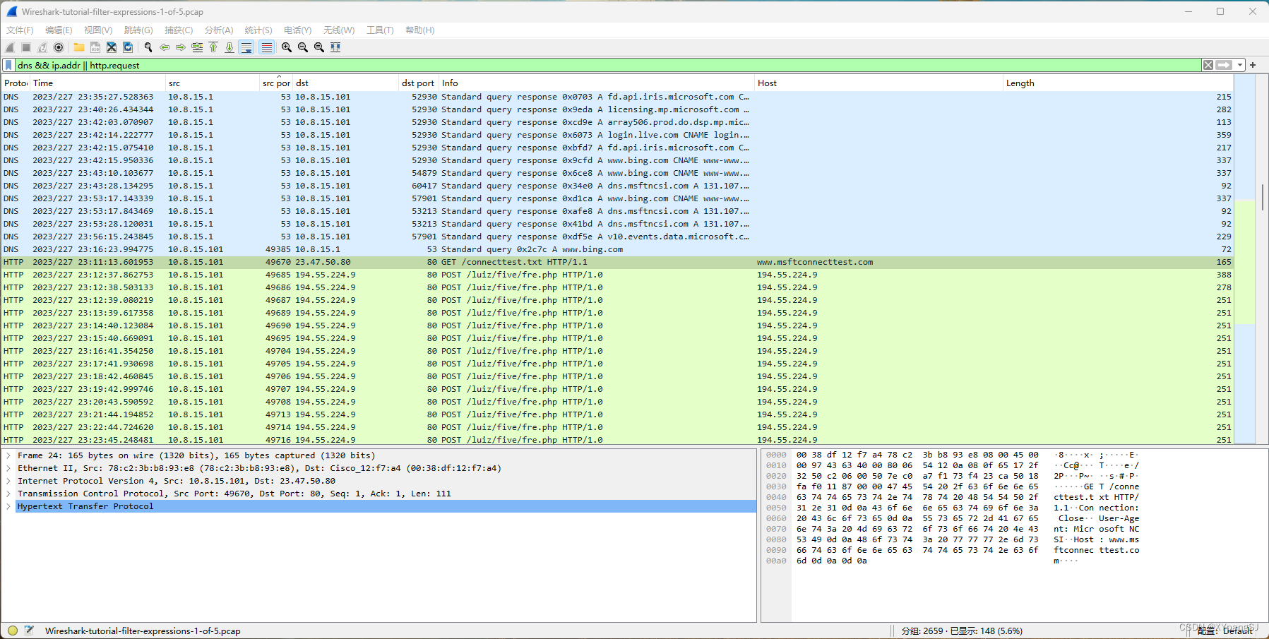Click hex offset 0040 in bytes pane

pos(776,497)
